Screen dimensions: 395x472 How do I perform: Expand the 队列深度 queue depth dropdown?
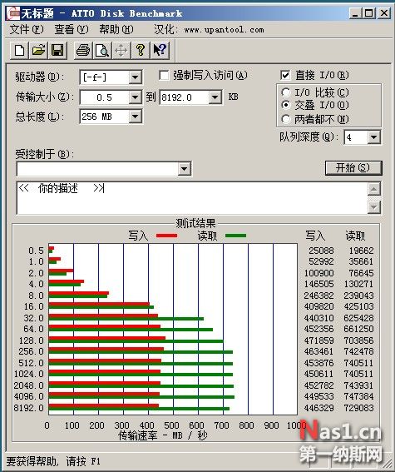click(x=373, y=137)
